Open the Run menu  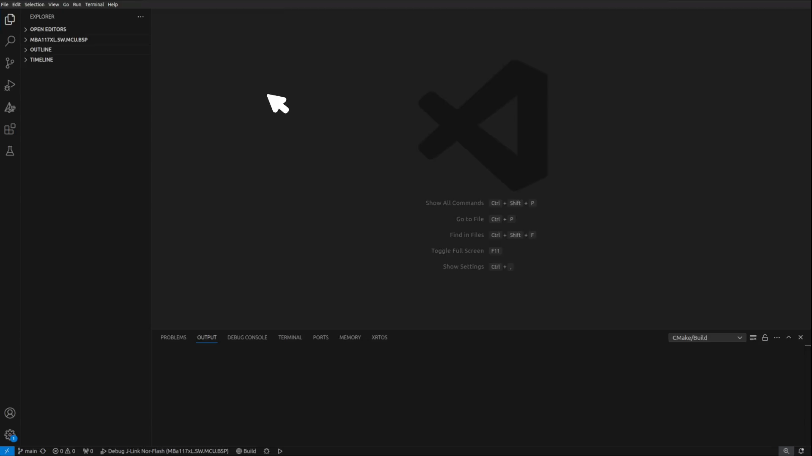click(77, 5)
